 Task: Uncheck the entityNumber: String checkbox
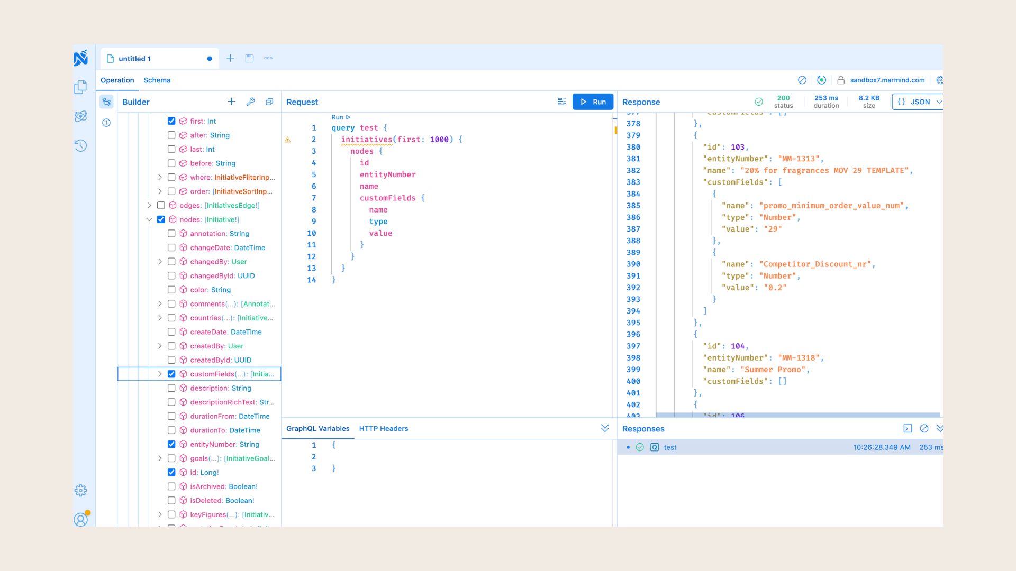pyautogui.click(x=171, y=444)
